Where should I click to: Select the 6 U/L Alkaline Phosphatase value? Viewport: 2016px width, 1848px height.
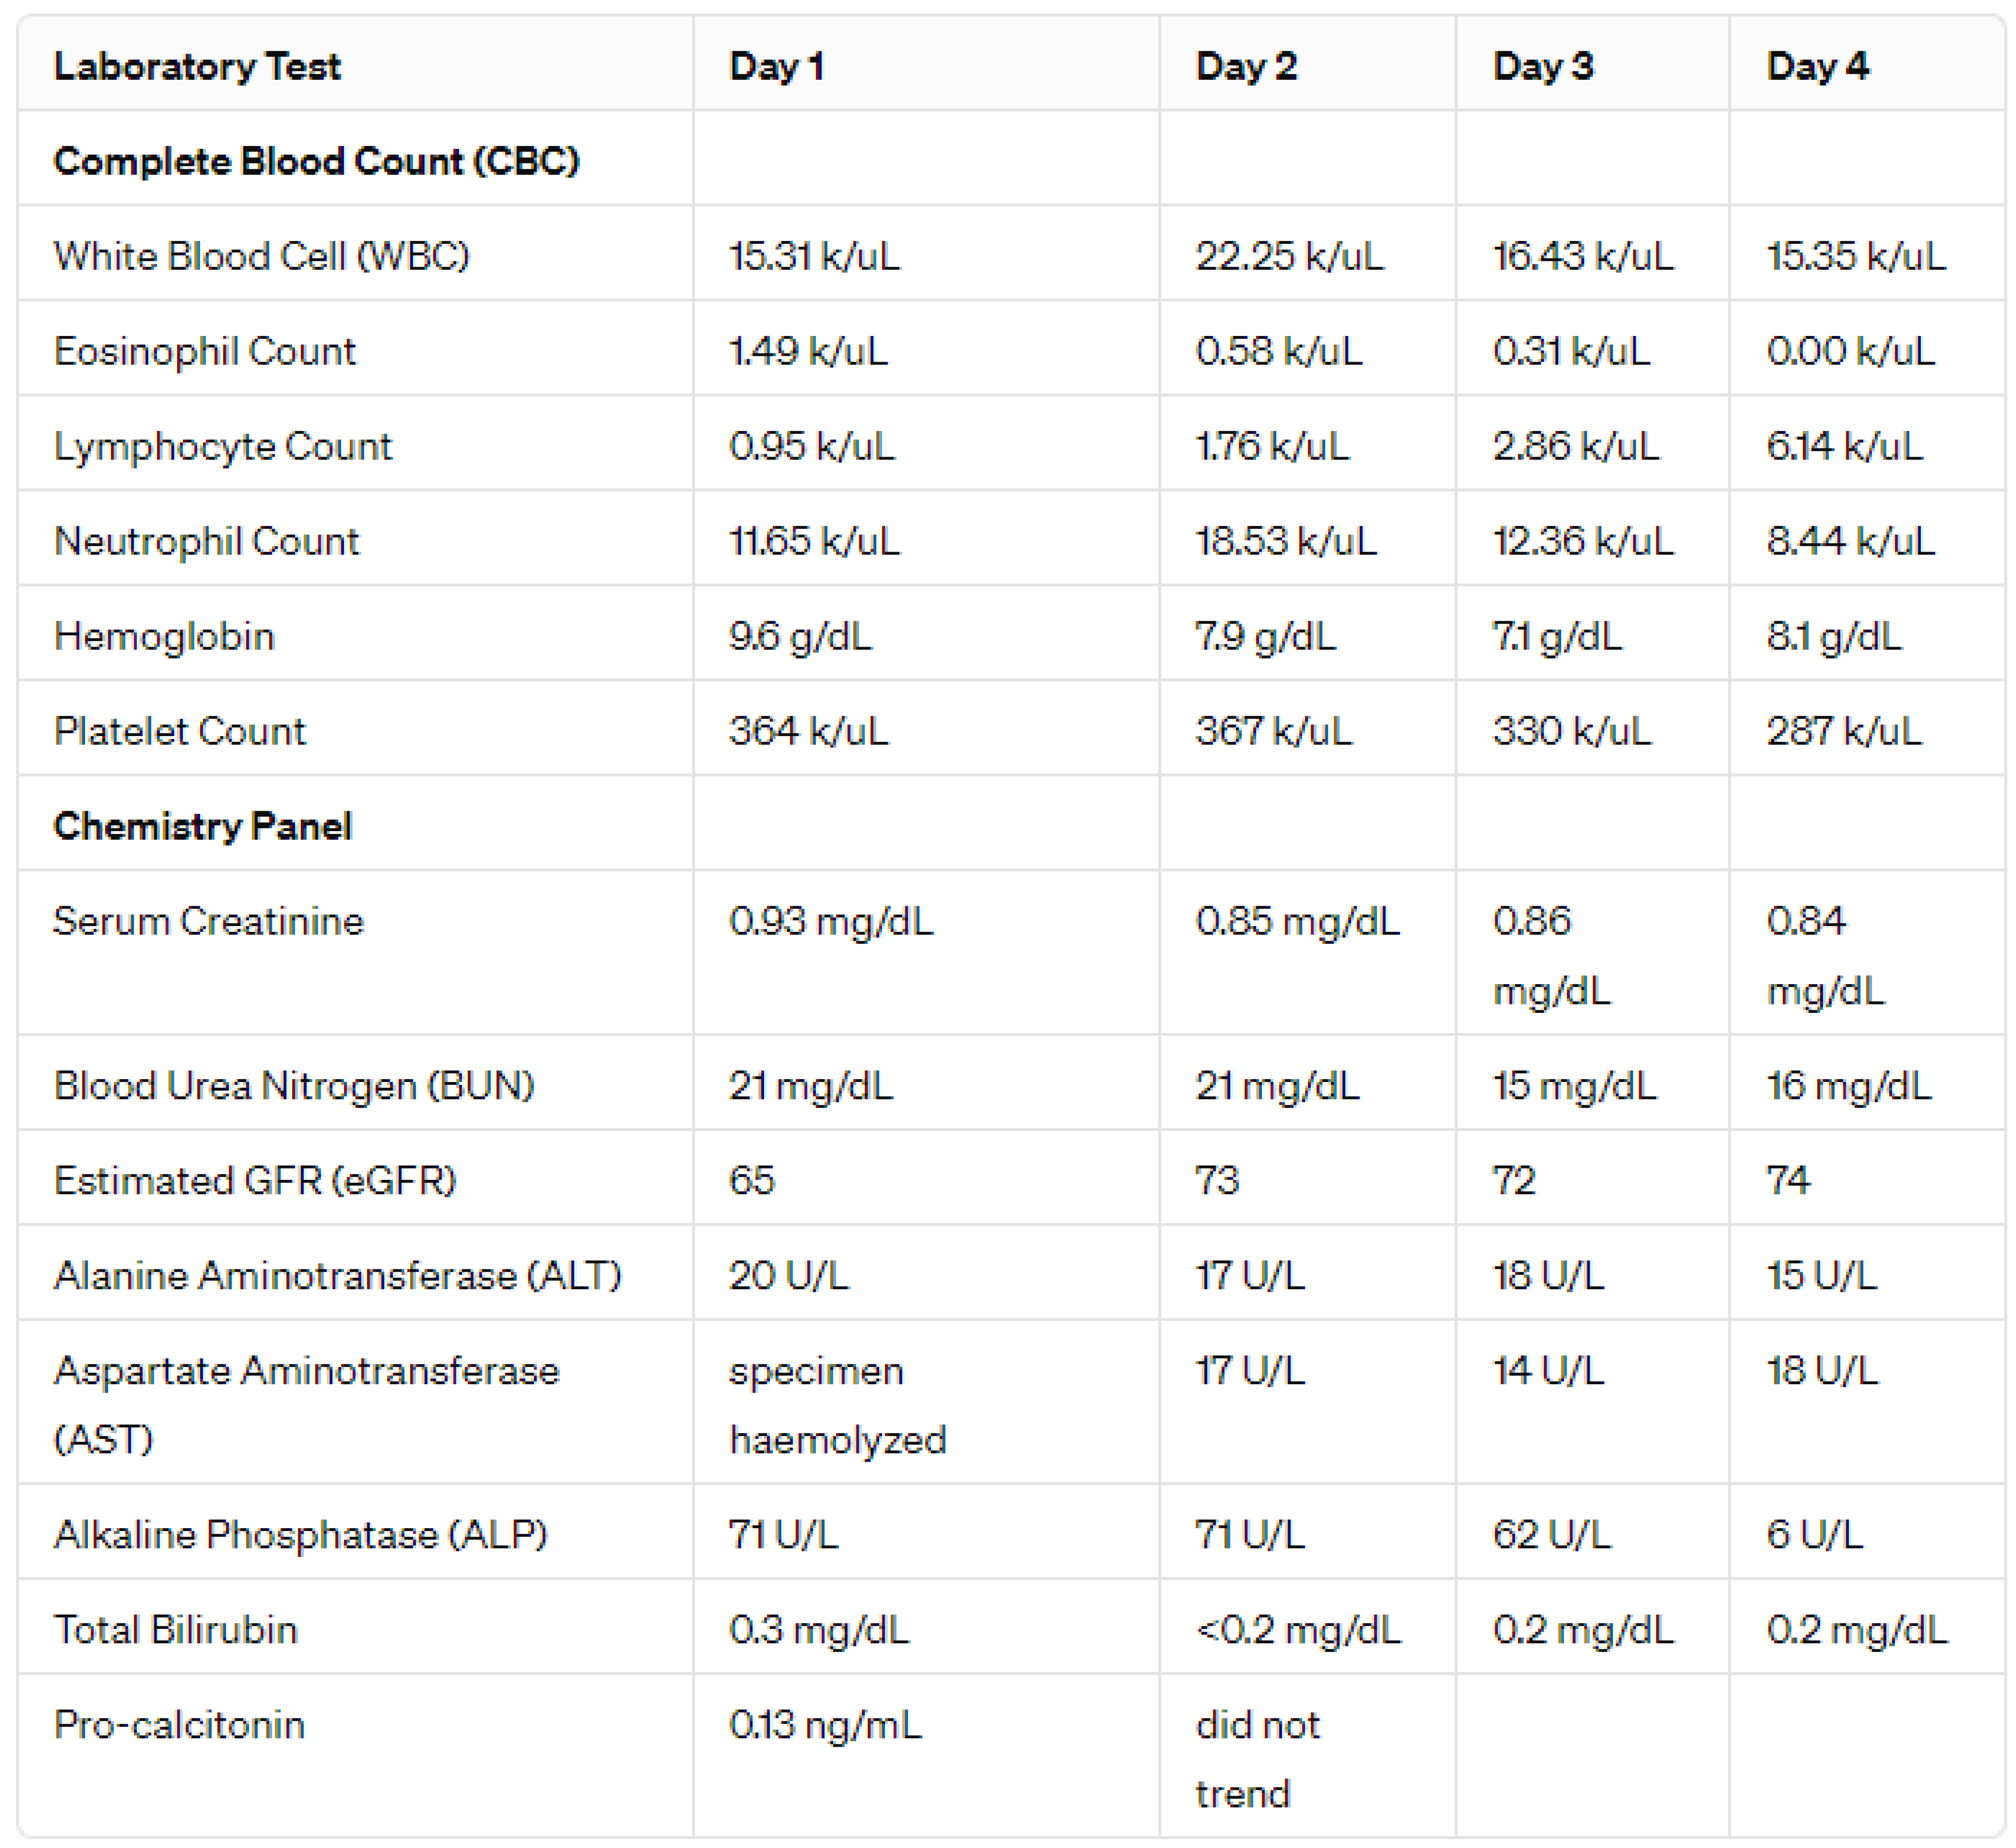(1814, 1534)
